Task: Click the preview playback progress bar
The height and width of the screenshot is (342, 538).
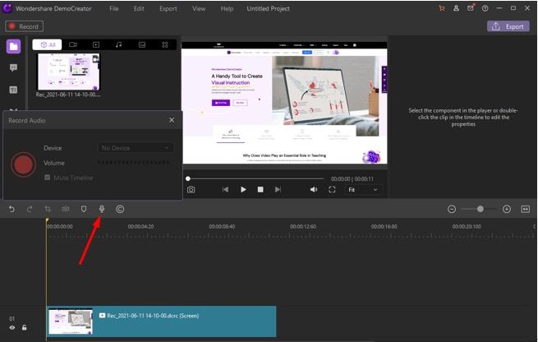Action: pyautogui.click(x=255, y=178)
